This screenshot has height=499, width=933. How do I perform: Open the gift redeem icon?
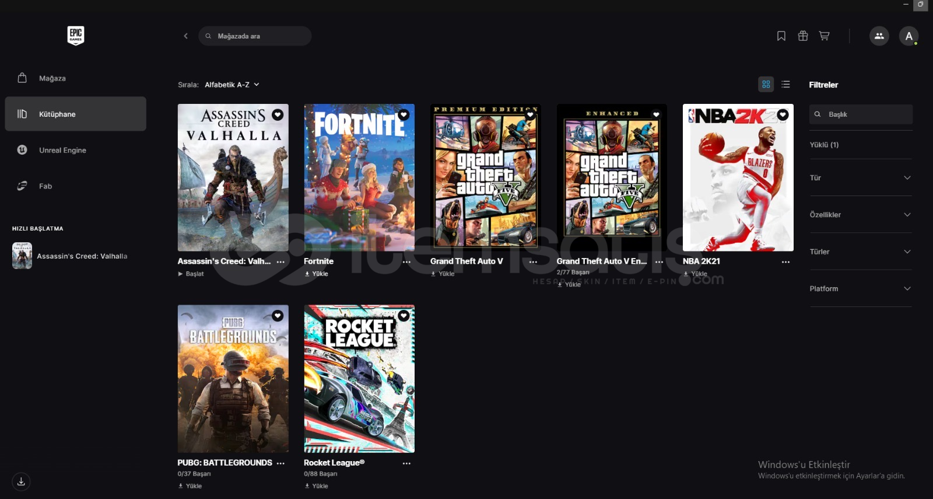(803, 36)
